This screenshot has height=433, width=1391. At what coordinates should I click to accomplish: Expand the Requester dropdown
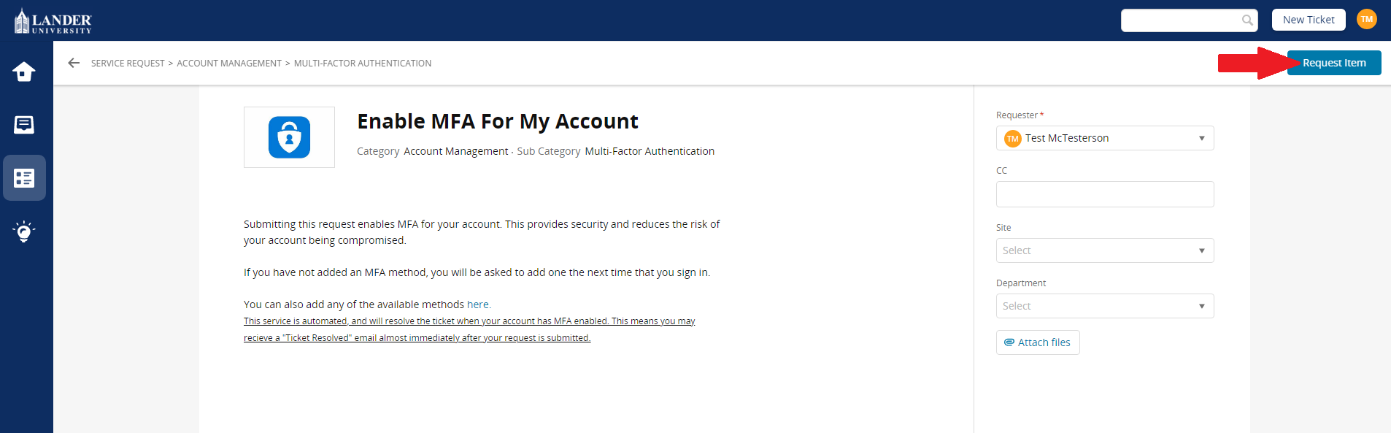coord(1104,138)
